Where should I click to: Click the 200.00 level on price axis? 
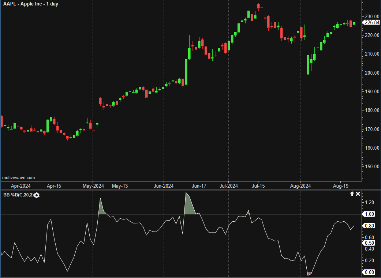coord(371,73)
